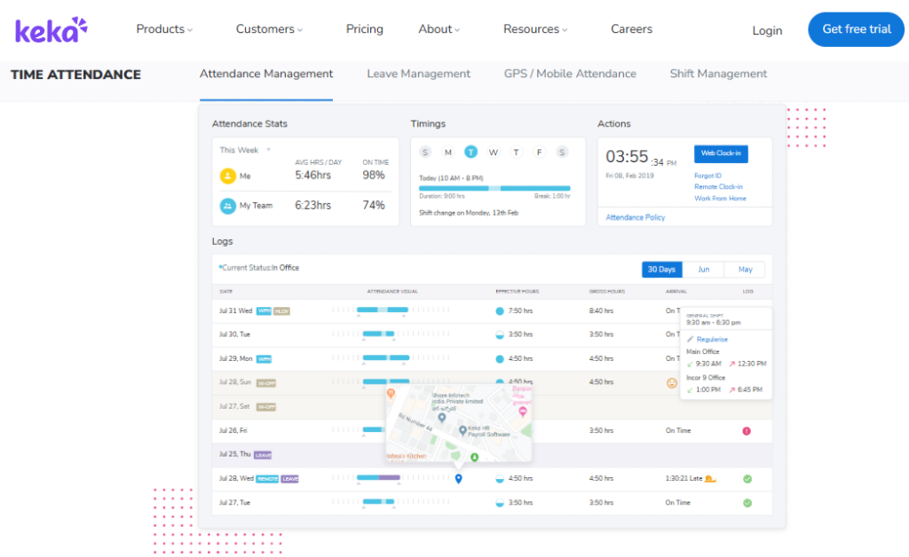Click the REMOTE tag on Jul 28 Wed
This screenshot has width=909, height=557.
click(267, 479)
